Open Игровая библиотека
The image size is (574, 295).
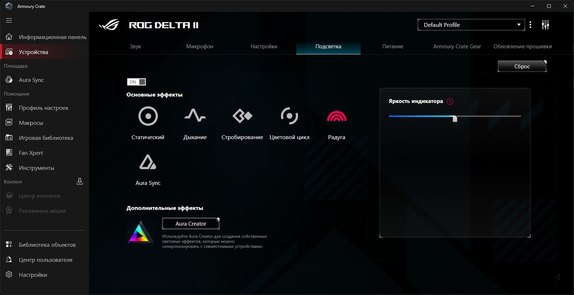[x=45, y=138]
